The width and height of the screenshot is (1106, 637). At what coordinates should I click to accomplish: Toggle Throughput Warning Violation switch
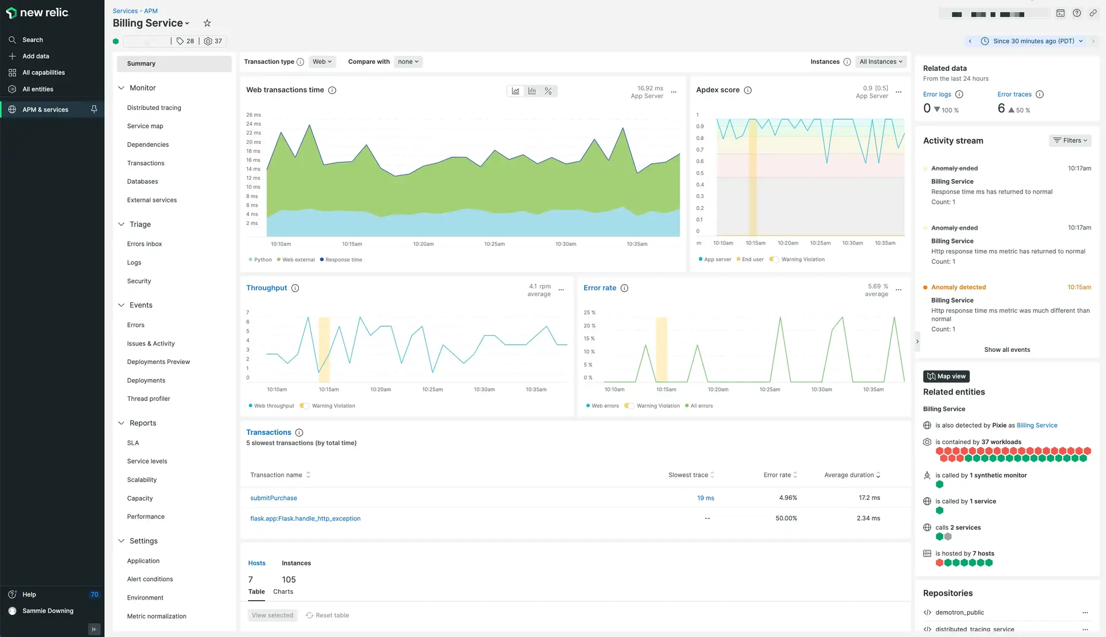[x=304, y=406]
